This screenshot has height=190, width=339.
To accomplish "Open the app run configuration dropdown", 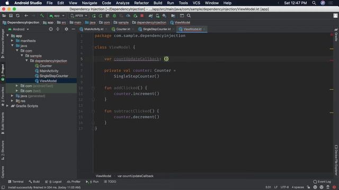I will pyautogui.click(x=57, y=16).
